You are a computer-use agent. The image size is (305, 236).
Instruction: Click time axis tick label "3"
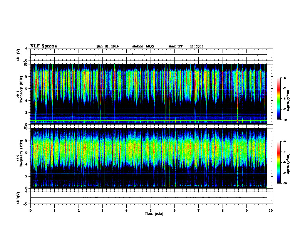click(x=102, y=211)
